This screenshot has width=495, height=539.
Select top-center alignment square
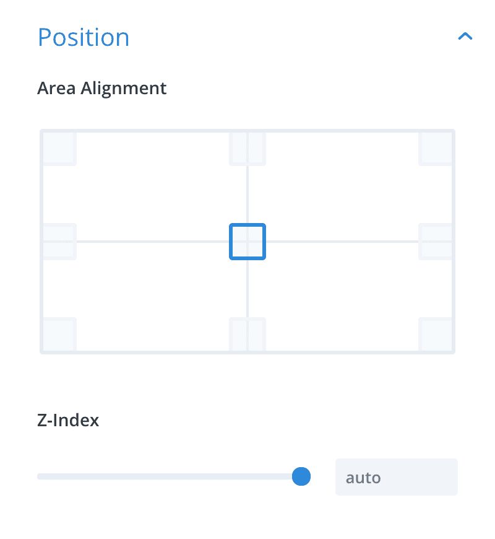click(x=247, y=148)
